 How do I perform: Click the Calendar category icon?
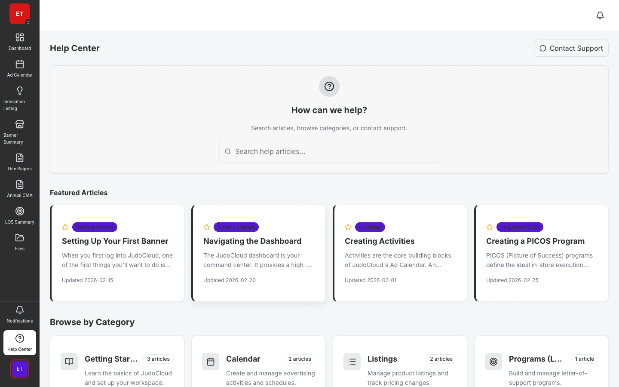point(211,362)
